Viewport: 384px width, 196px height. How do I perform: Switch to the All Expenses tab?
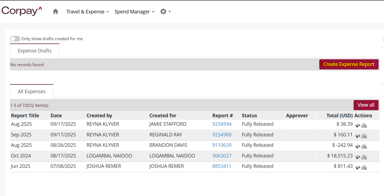click(32, 92)
